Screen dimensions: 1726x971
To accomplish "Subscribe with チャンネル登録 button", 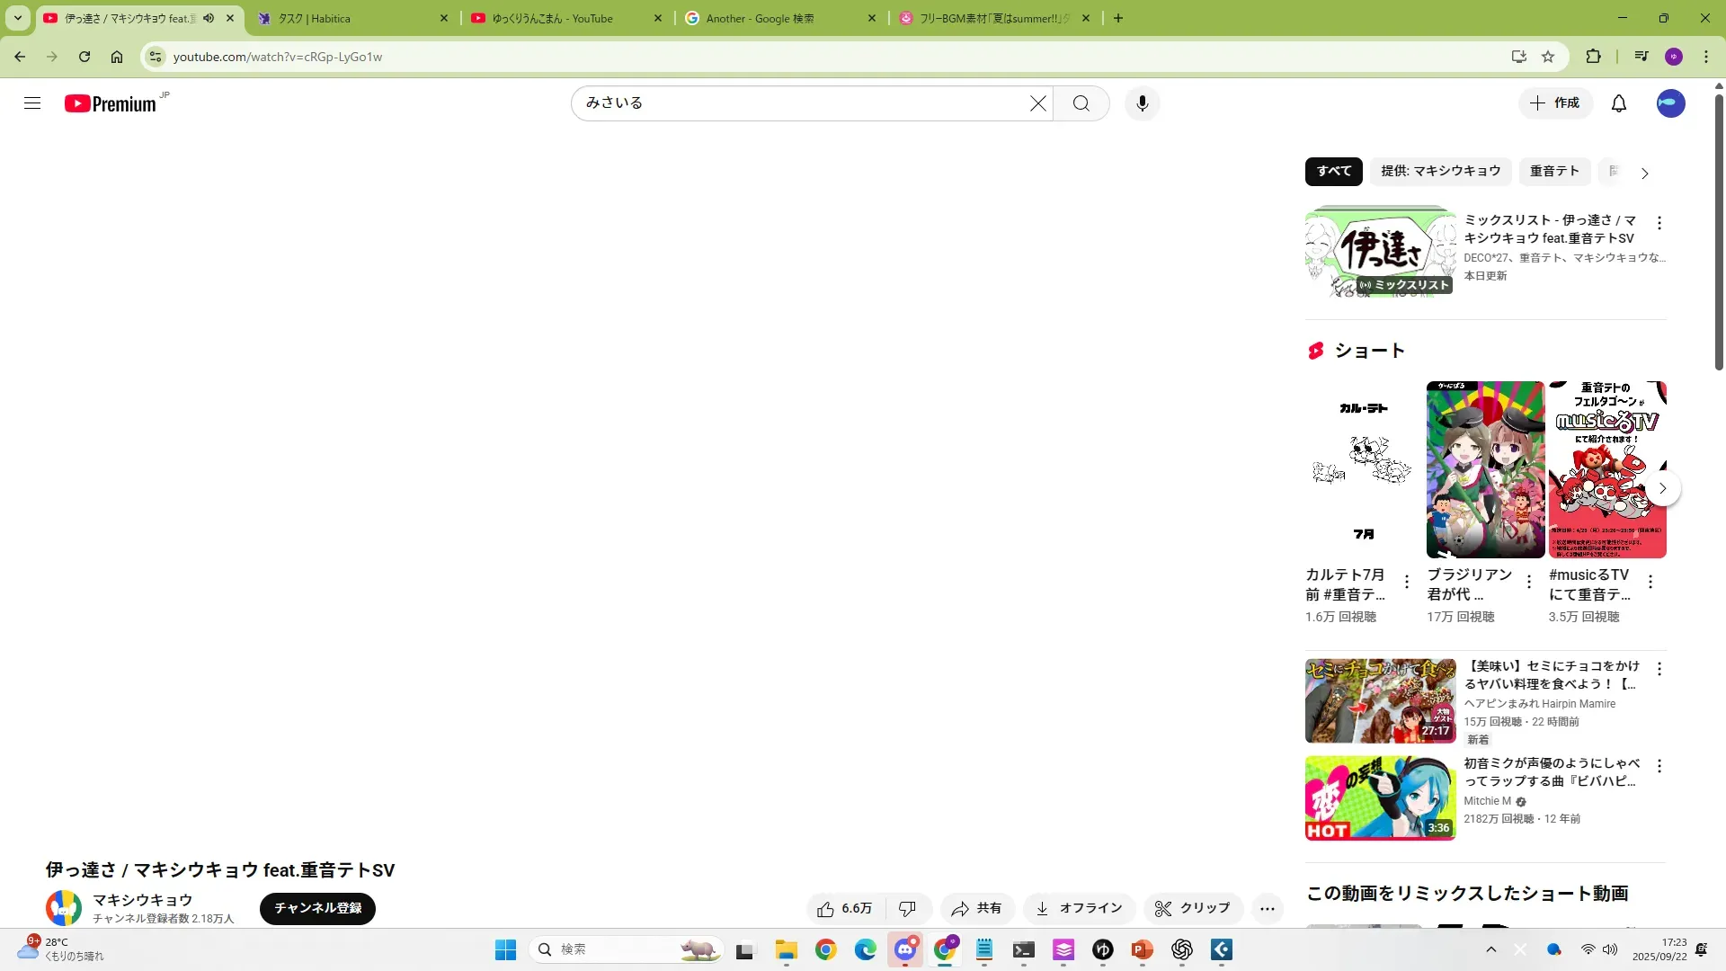I will tap(317, 908).
